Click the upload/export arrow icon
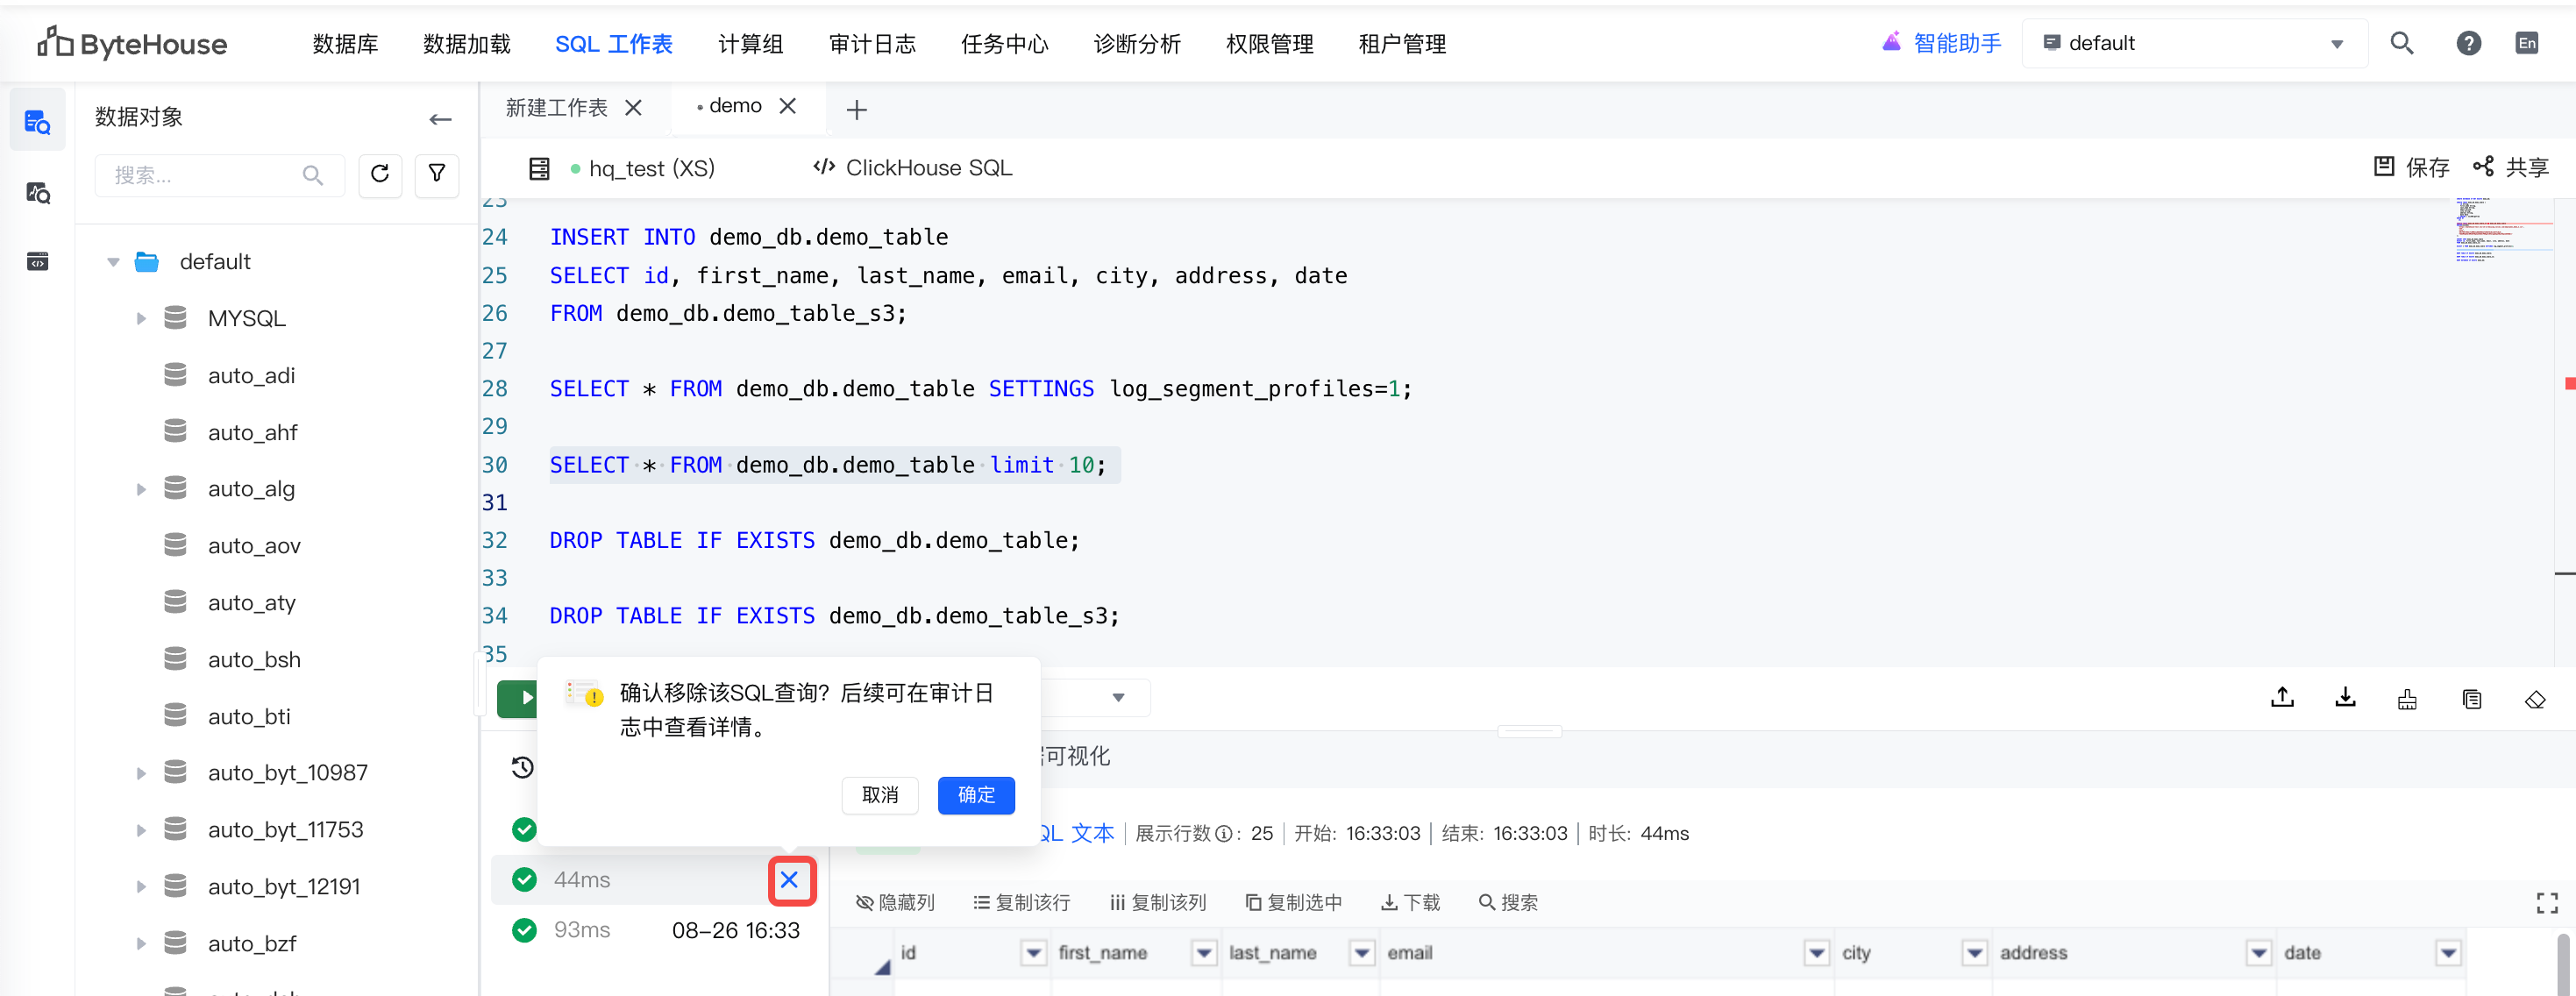Viewport: 2576px width, 996px height. click(2282, 698)
